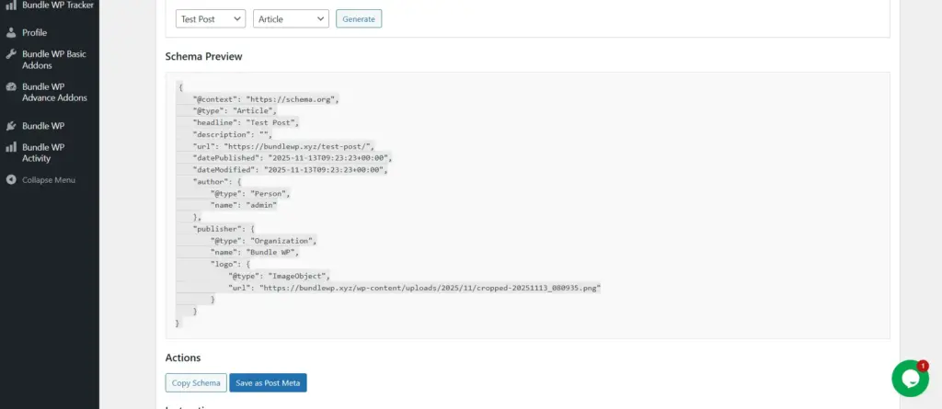Click the "datePublished" line
The width and height of the screenshot is (942, 409).
point(293,158)
